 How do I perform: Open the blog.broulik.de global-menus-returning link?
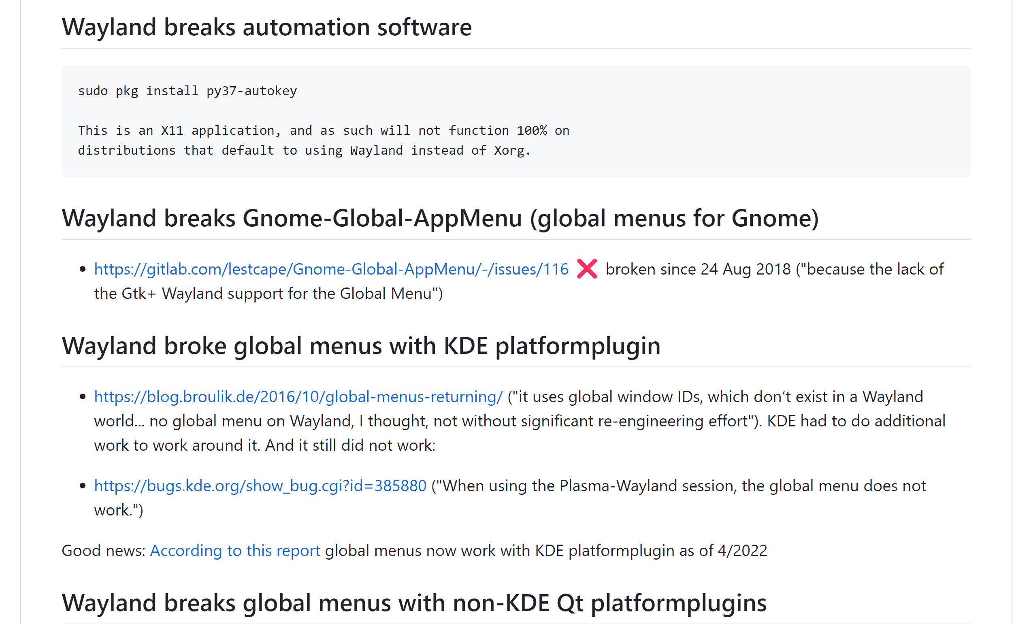point(298,397)
